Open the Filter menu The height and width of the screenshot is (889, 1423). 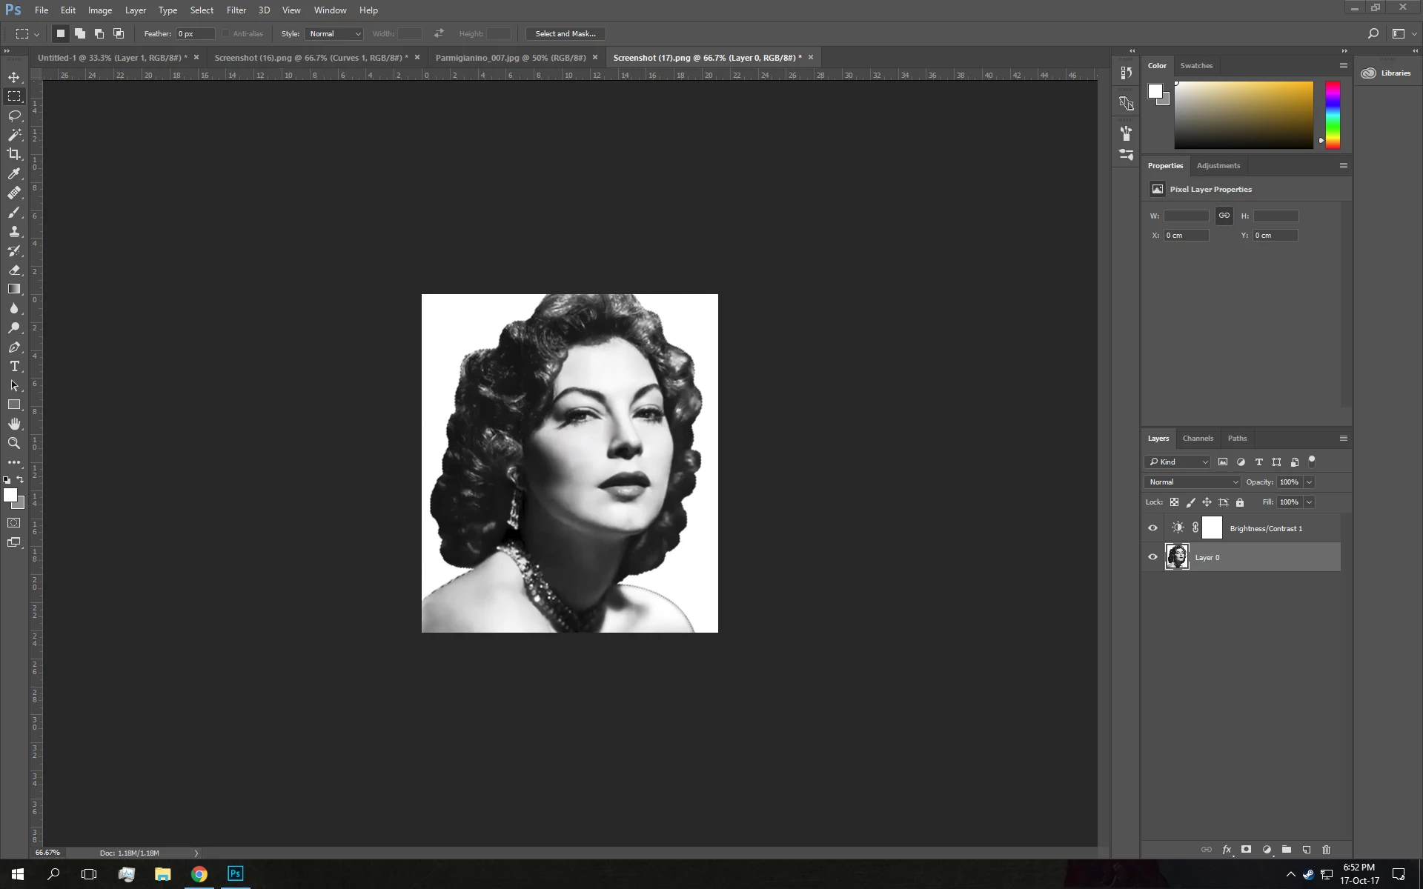[x=236, y=10]
